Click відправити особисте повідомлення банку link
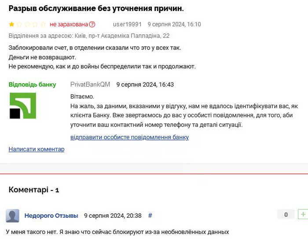Viewport: 308px width, 245px height. 129,137
